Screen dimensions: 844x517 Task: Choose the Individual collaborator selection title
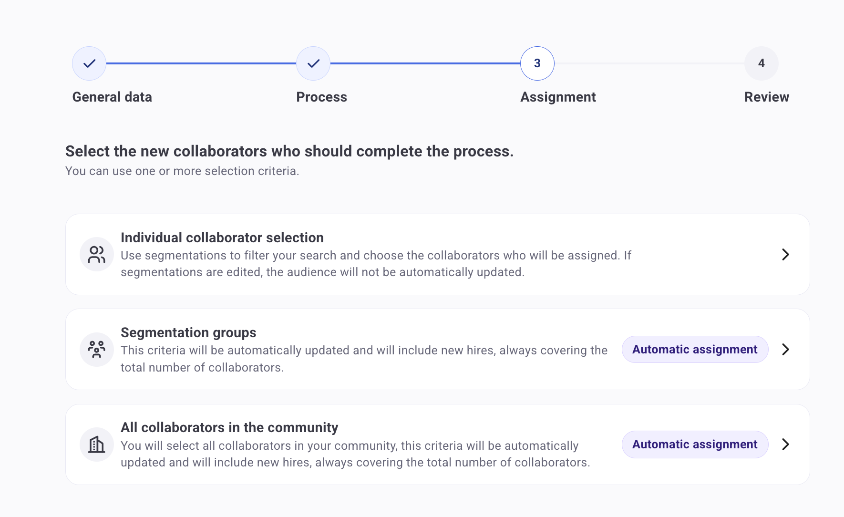click(x=222, y=238)
